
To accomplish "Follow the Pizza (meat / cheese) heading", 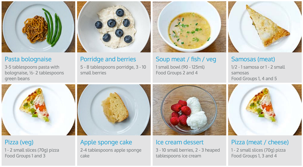I will pos(260,142).
